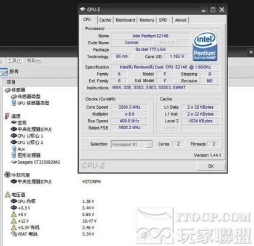The image size is (254, 246).
Task: Click the Name field Intel Pentium E2140
Action: pyautogui.click(x=151, y=36)
